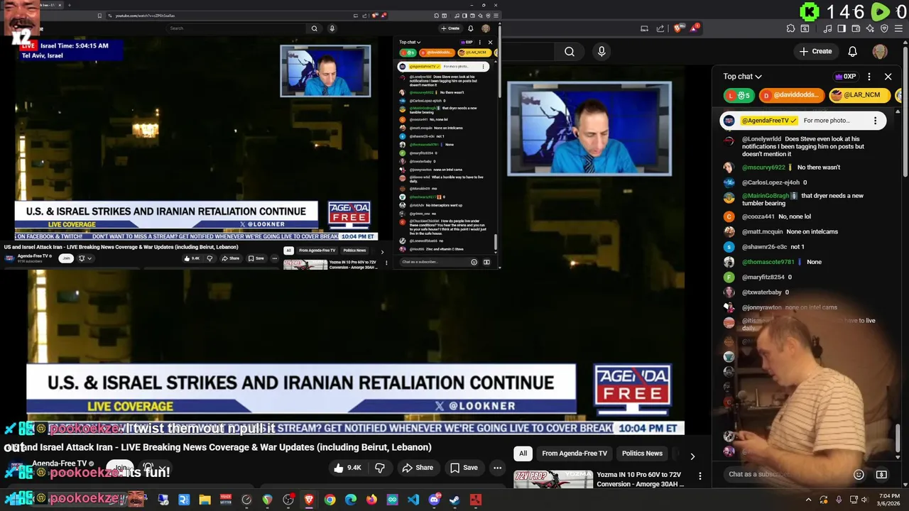Open the live chat three-dot options menu
Viewport: 909px width, 511px height.
pyautogui.click(x=869, y=76)
